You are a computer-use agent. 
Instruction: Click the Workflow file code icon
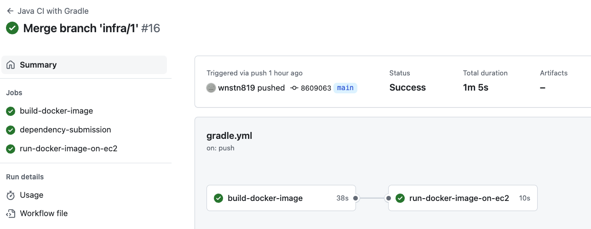[x=11, y=214]
